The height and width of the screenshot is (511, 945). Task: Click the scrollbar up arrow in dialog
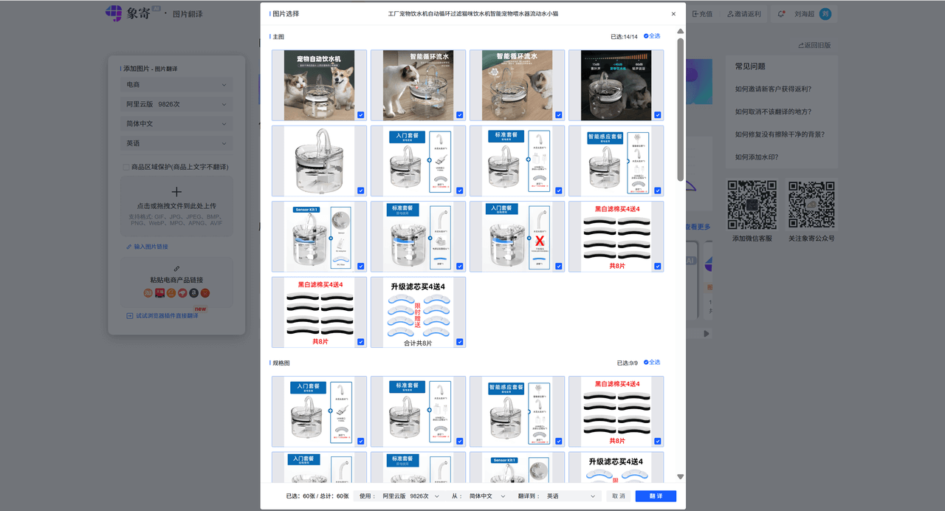(x=680, y=32)
